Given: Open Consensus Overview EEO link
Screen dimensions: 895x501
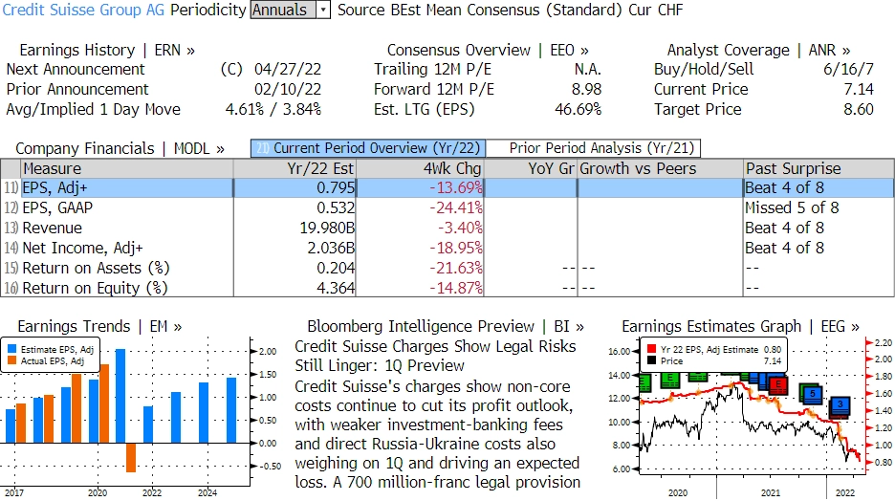Looking at the screenshot, I should click(488, 51).
